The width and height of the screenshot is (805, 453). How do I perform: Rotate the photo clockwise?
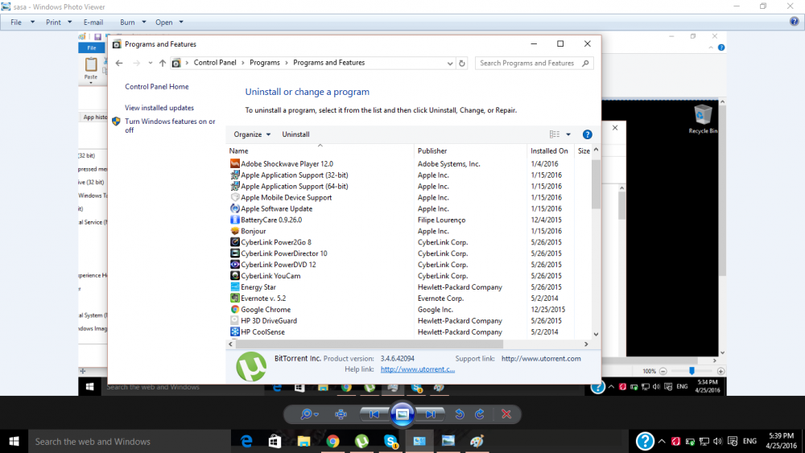480,414
